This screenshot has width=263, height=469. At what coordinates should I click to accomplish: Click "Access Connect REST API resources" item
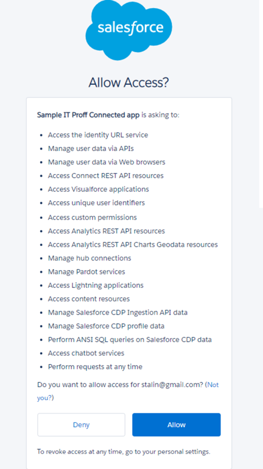pos(106,175)
